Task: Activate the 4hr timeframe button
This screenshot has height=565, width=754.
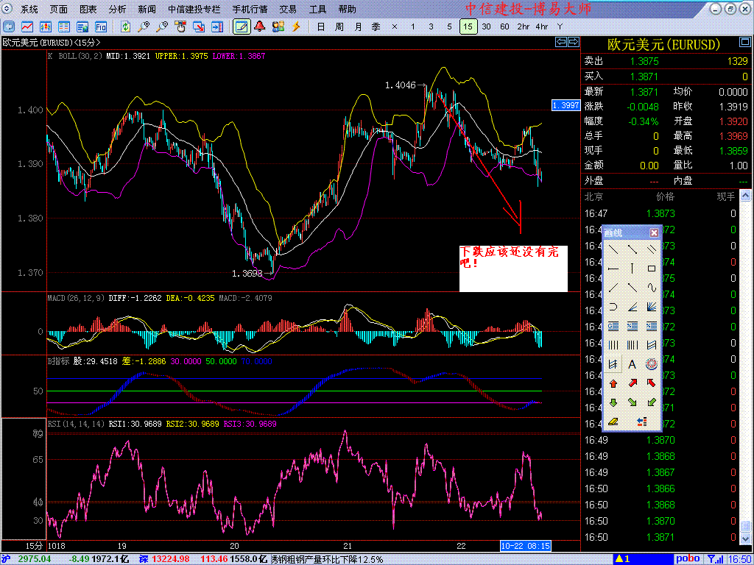Action: (x=542, y=26)
